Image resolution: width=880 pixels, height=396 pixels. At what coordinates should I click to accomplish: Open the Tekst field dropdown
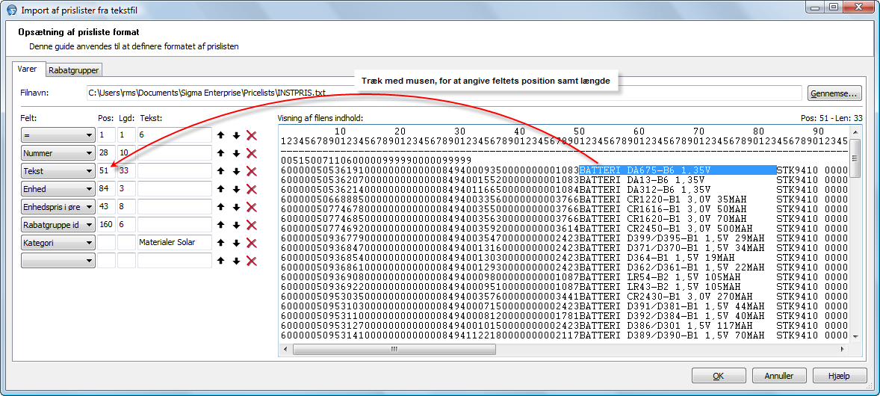click(58, 171)
